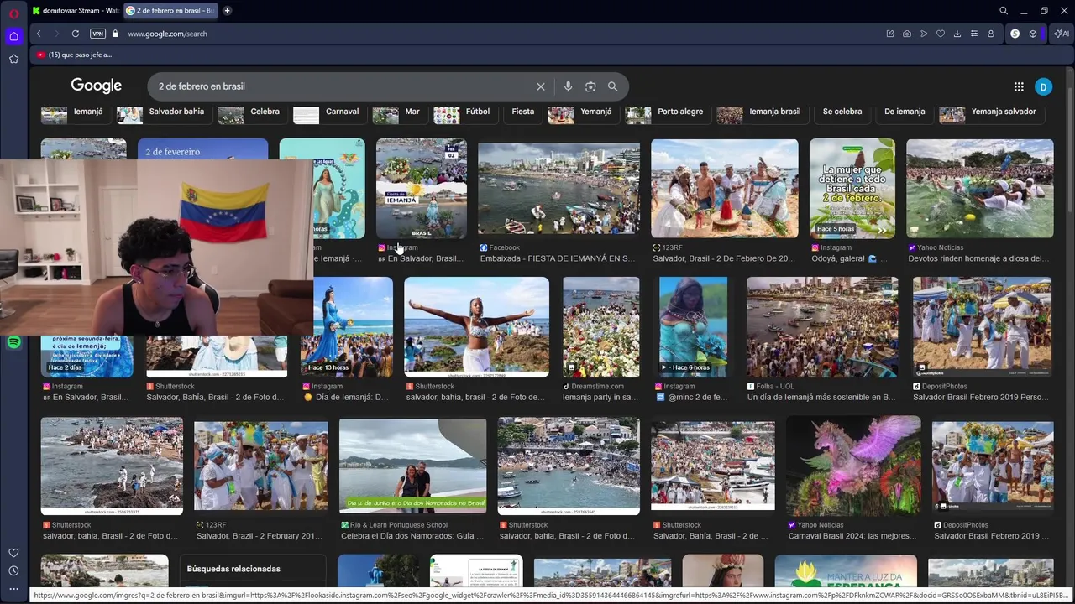Reload the page with the refresh icon
This screenshot has width=1075, height=604.
76,34
